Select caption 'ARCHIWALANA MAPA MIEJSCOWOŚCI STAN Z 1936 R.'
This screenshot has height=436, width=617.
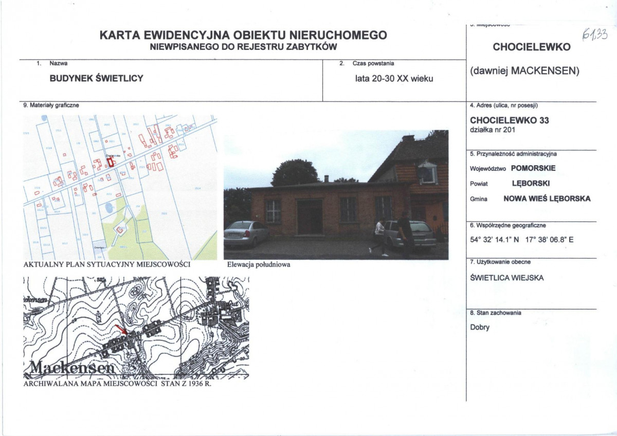[118, 383]
